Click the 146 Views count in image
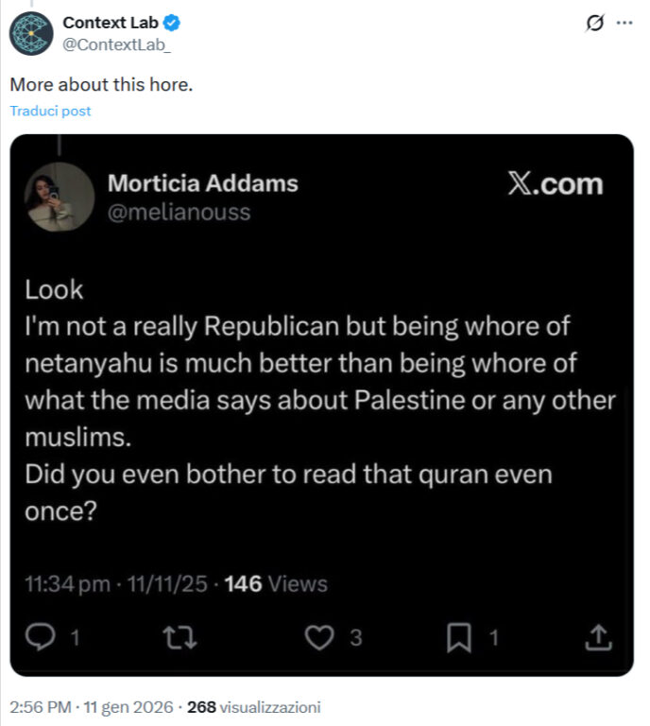The image size is (650, 726). pyautogui.click(x=276, y=584)
